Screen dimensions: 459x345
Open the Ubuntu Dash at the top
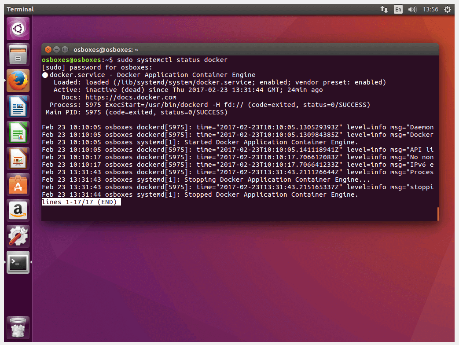18,29
